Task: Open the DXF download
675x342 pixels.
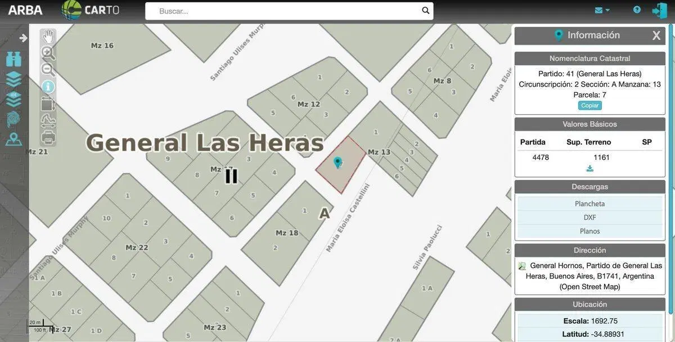Action: [589, 217]
